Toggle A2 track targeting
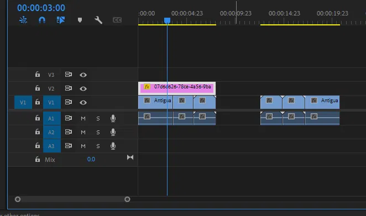 tap(52, 132)
